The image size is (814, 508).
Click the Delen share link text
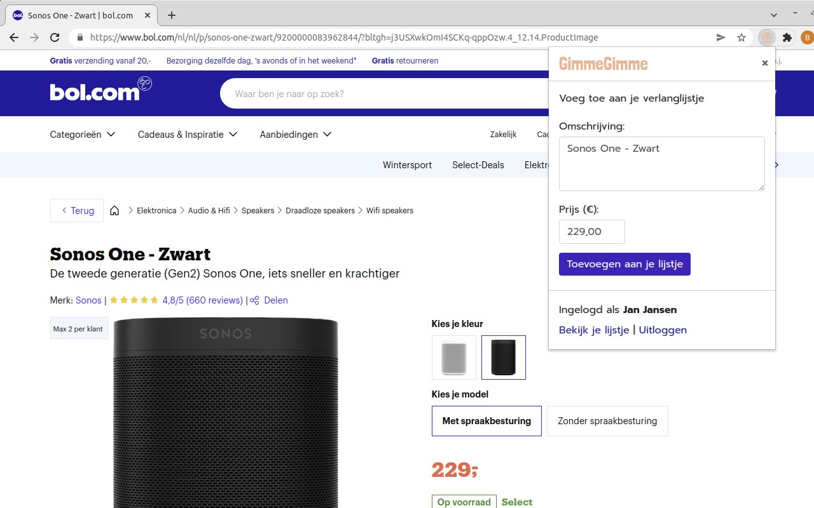click(276, 300)
